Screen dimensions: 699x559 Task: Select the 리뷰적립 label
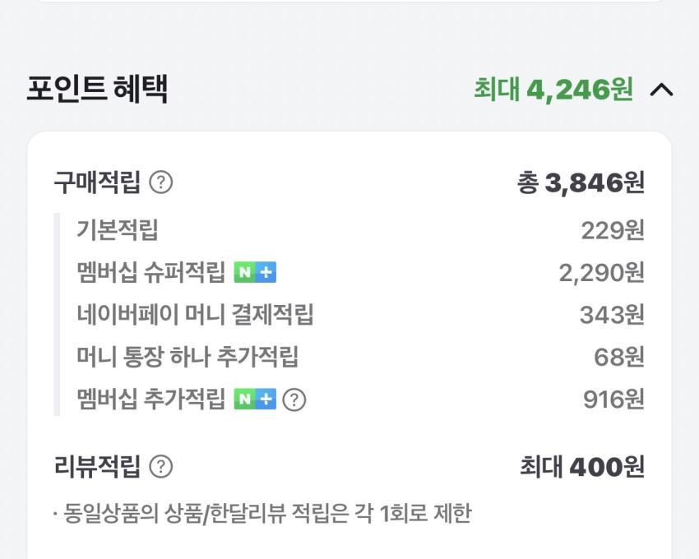[x=97, y=467]
